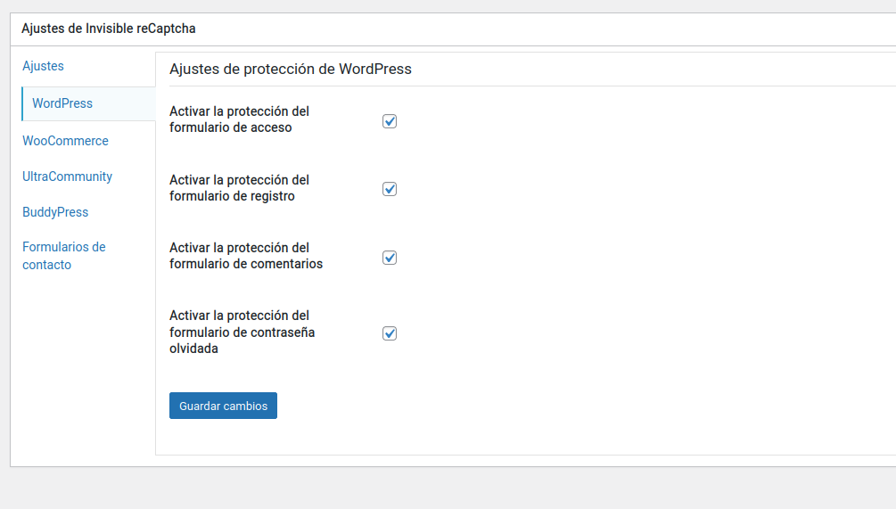Toggle forgotten password form protection checkbox

tap(390, 333)
